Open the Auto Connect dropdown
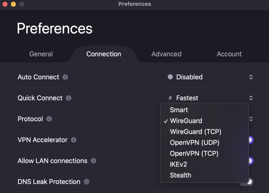This screenshot has height=193, width=269. 251,77
